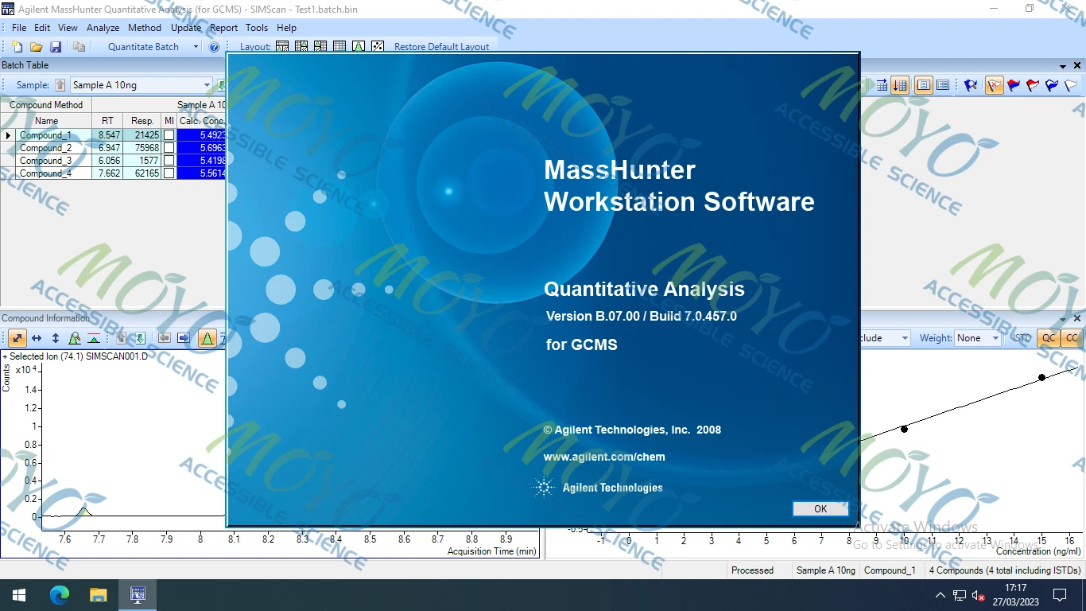Click OK on the MassHunter about dialog
The image size is (1086, 611).
(x=820, y=509)
